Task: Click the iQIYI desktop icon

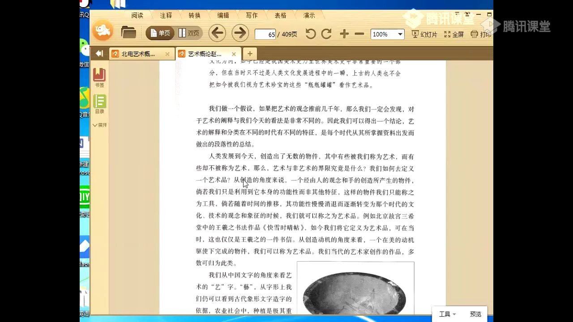Action: coord(84,201)
